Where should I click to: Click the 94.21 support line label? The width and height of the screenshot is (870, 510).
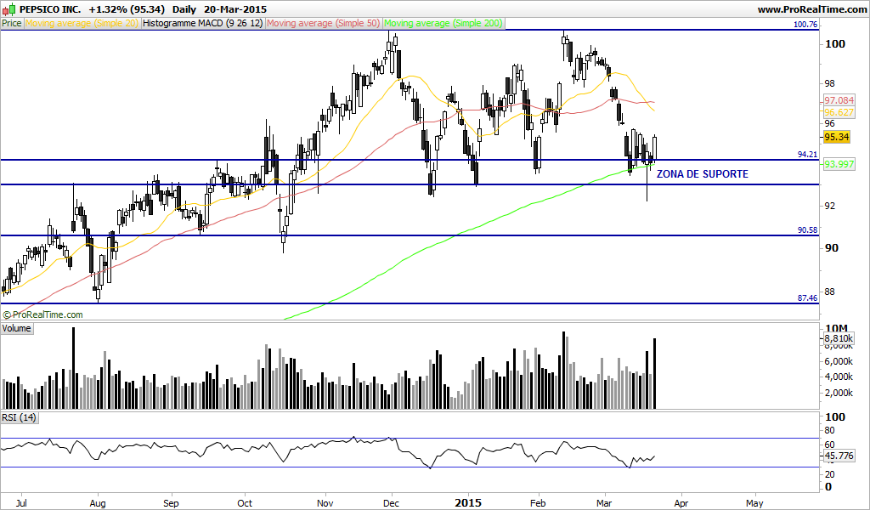pyautogui.click(x=807, y=155)
